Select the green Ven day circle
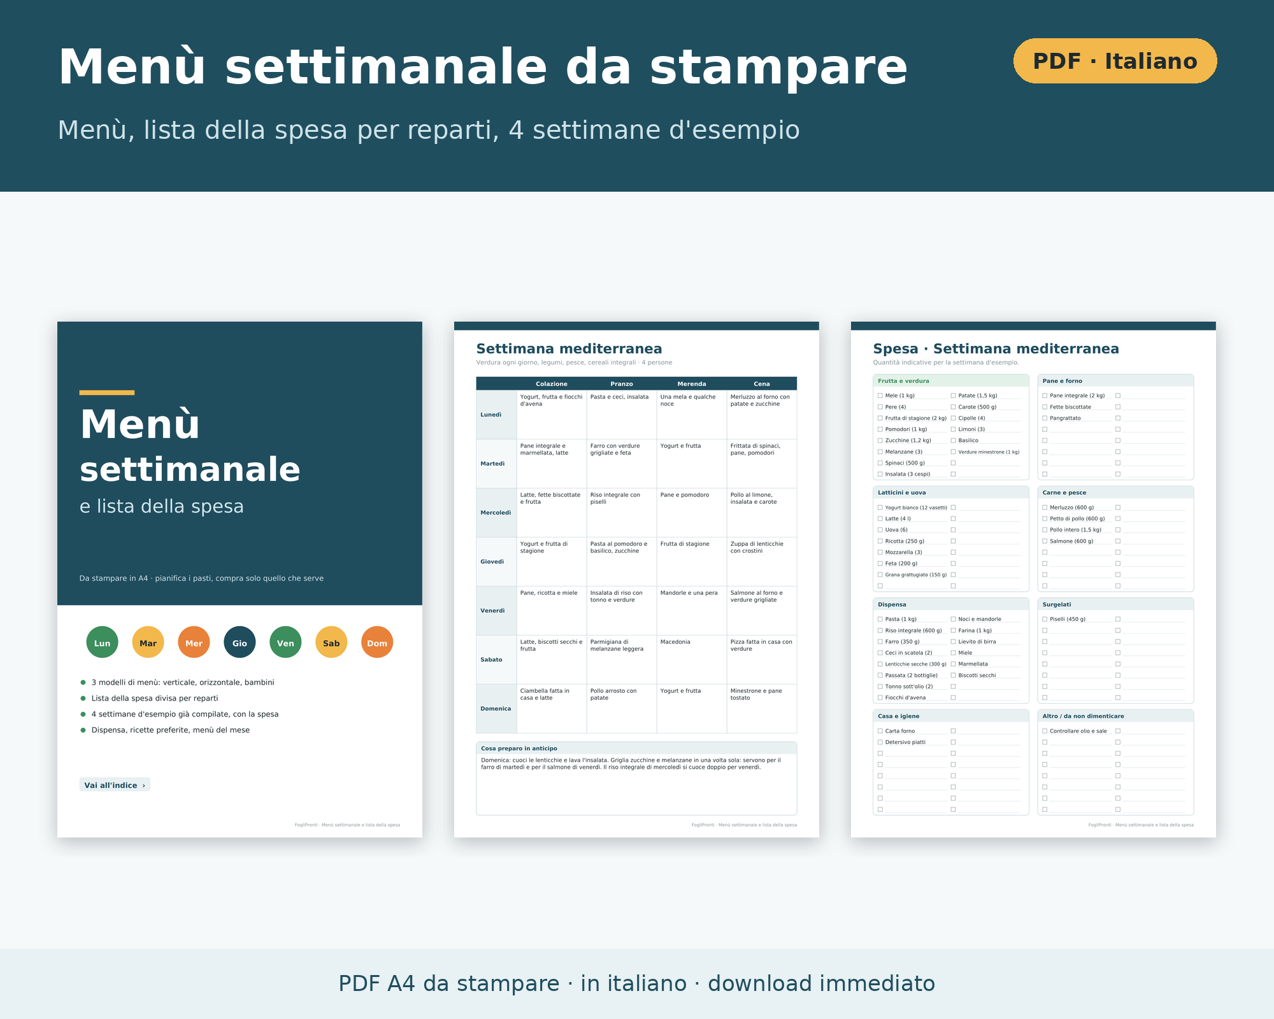Image resolution: width=1274 pixels, height=1019 pixels. pyautogui.click(x=286, y=642)
